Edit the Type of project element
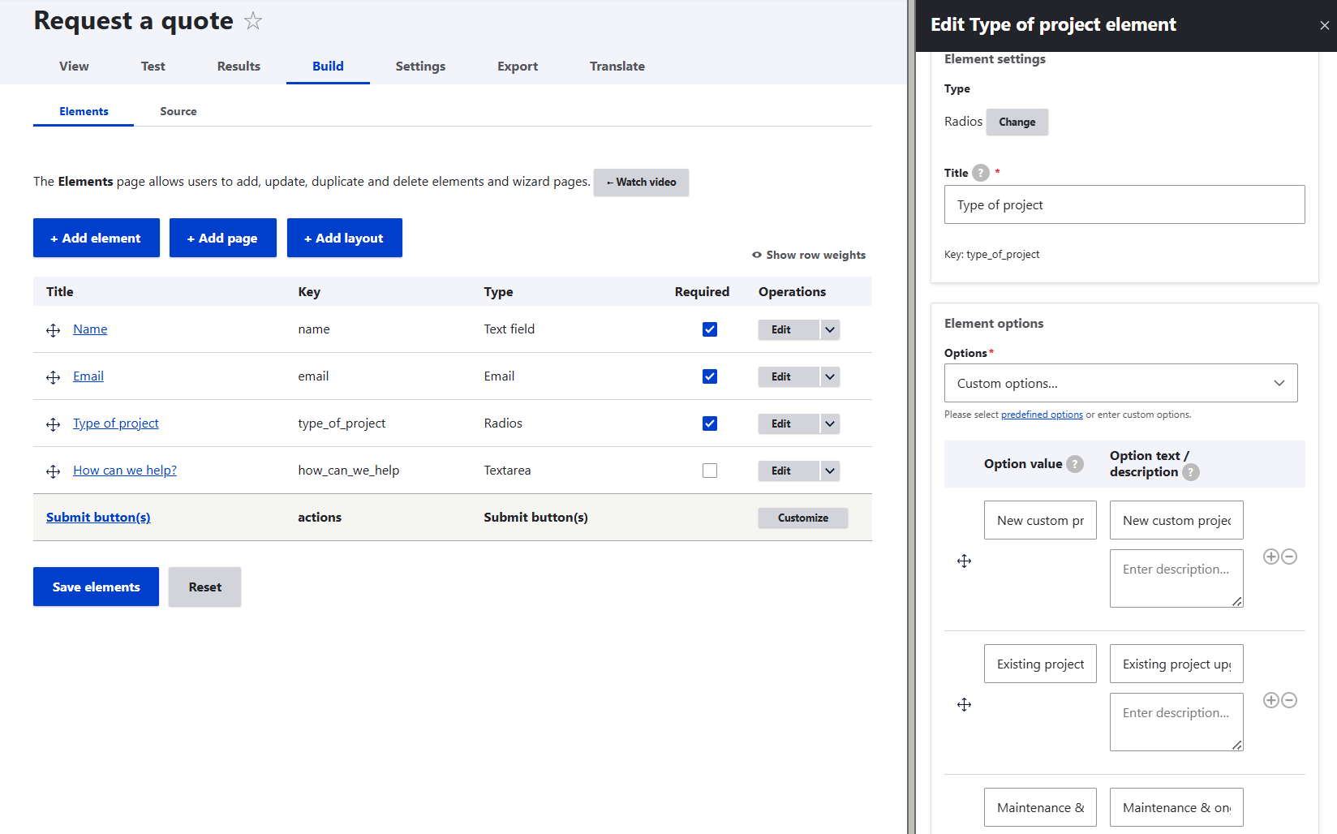This screenshot has width=1337, height=834. tap(789, 423)
